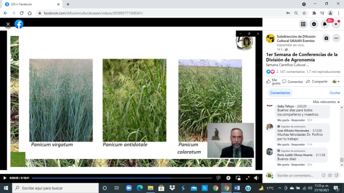
Task: Toggle the video fullscreen mode
Action: point(247,178)
